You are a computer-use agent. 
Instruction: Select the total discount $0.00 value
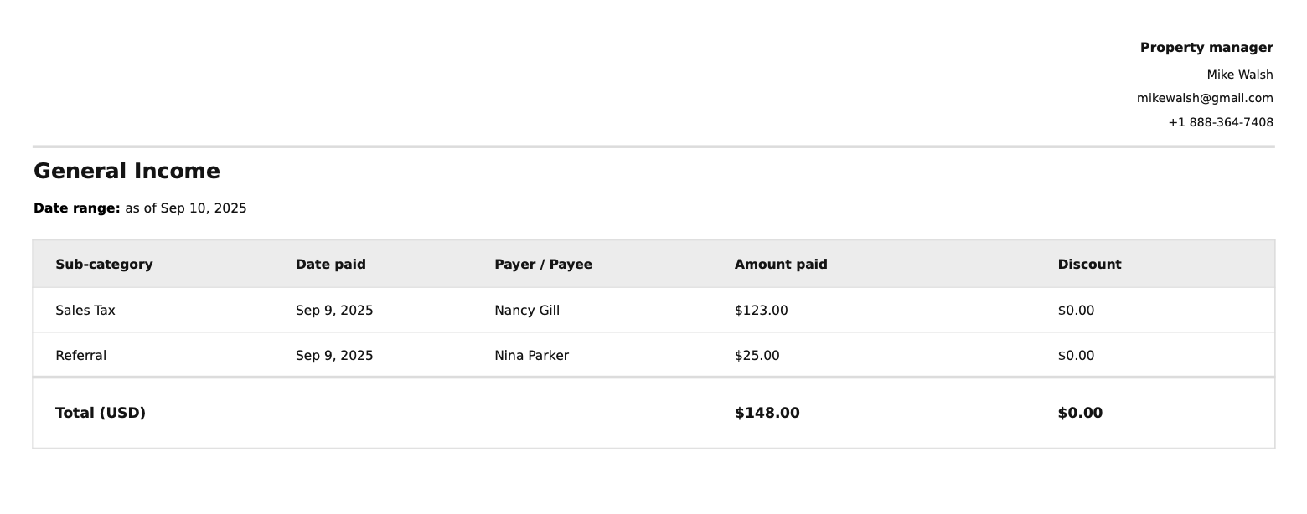coord(1080,413)
